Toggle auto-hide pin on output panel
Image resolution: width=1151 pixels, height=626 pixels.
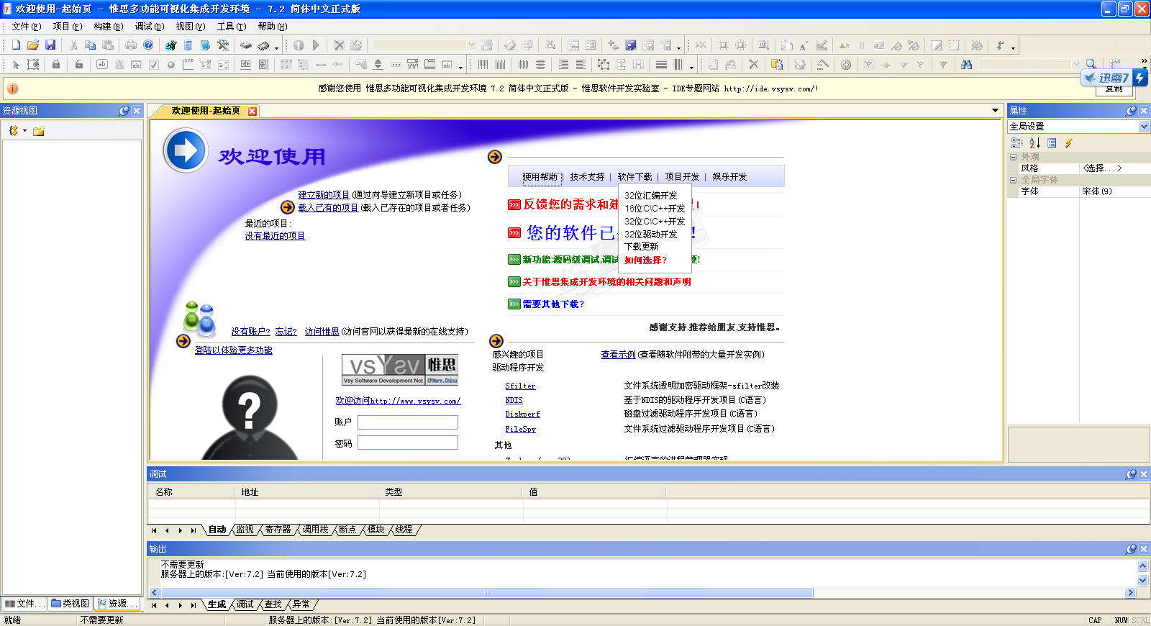click(1132, 549)
